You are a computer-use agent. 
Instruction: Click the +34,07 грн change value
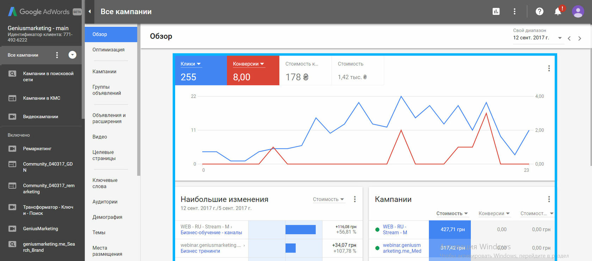[344, 245]
